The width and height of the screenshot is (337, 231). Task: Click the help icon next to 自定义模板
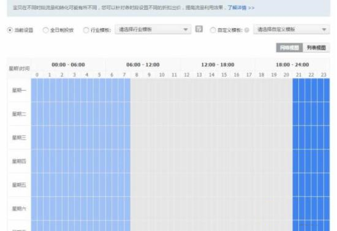(x=247, y=30)
